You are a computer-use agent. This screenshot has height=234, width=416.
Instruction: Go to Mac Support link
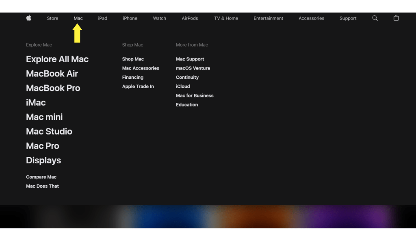[190, 59]
